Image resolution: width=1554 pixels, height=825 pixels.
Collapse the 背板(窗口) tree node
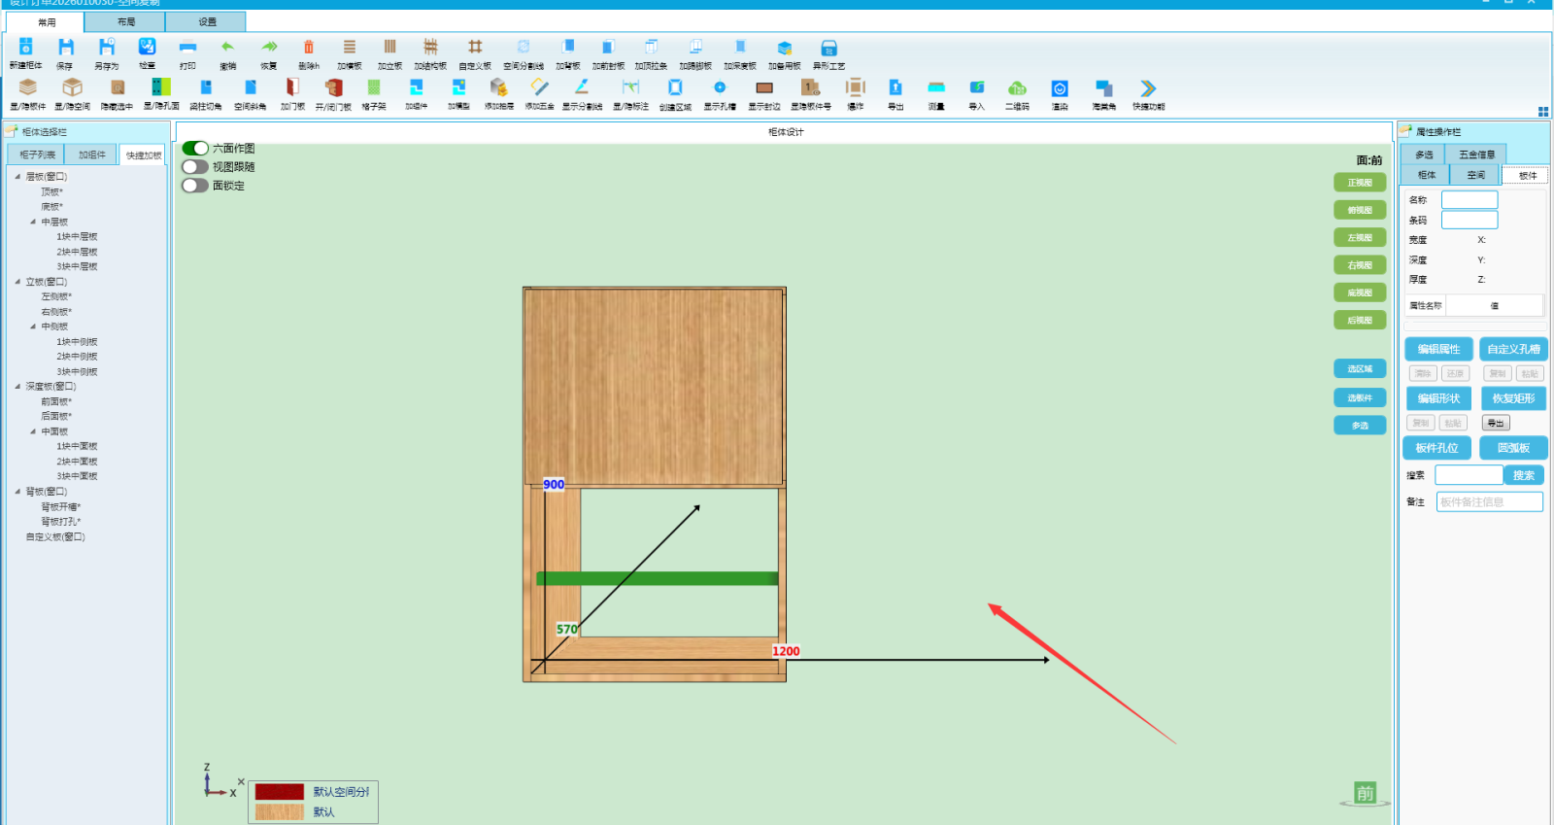tap(17, 492)
